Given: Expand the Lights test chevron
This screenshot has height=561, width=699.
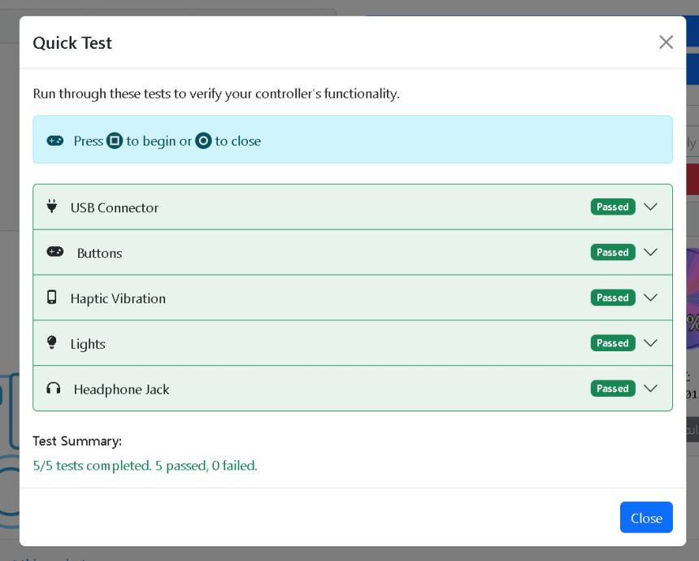Looking at the screenshot, I should click(x=650, y=343).
